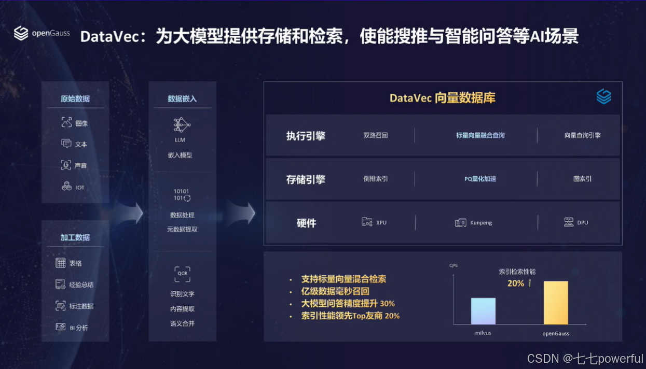646x369 pixels.
Task: Click the 10101 binary icon above 数据处理
Action: [182, 195]
